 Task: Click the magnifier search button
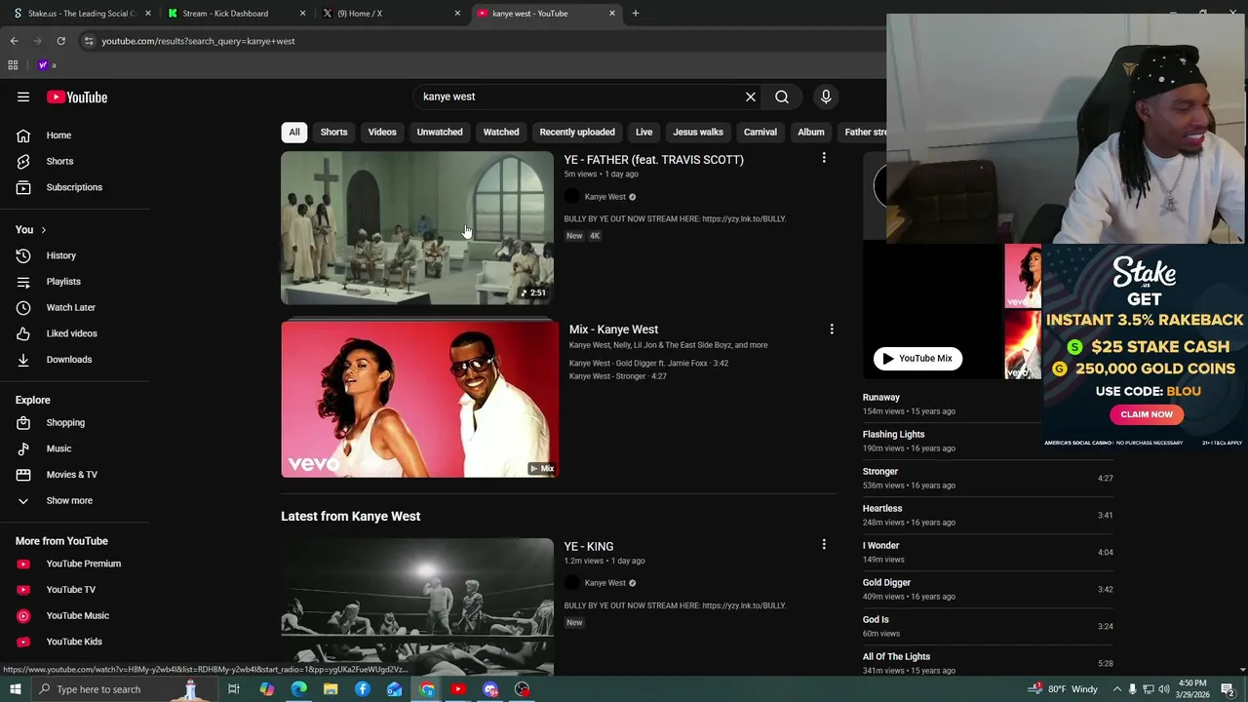tap(782, 97)
